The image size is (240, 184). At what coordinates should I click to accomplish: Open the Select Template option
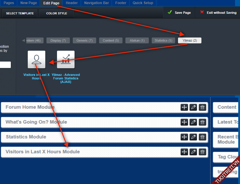(20, 13)
